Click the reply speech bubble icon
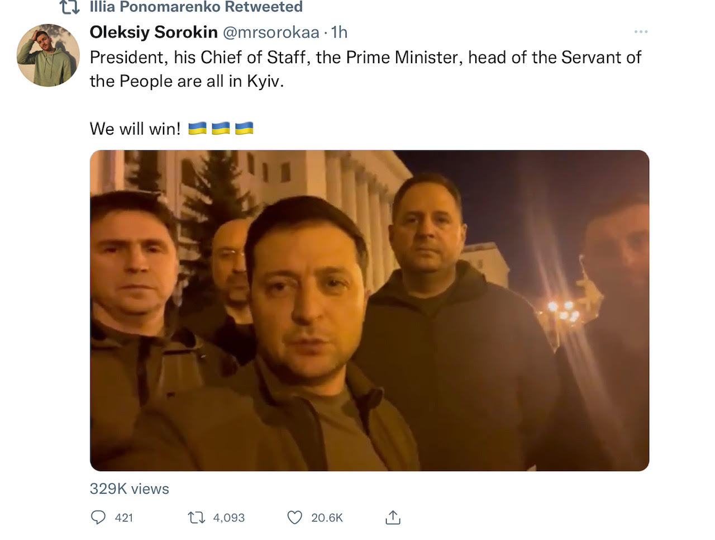The image size is (715, 540). (x=98, y=518)
